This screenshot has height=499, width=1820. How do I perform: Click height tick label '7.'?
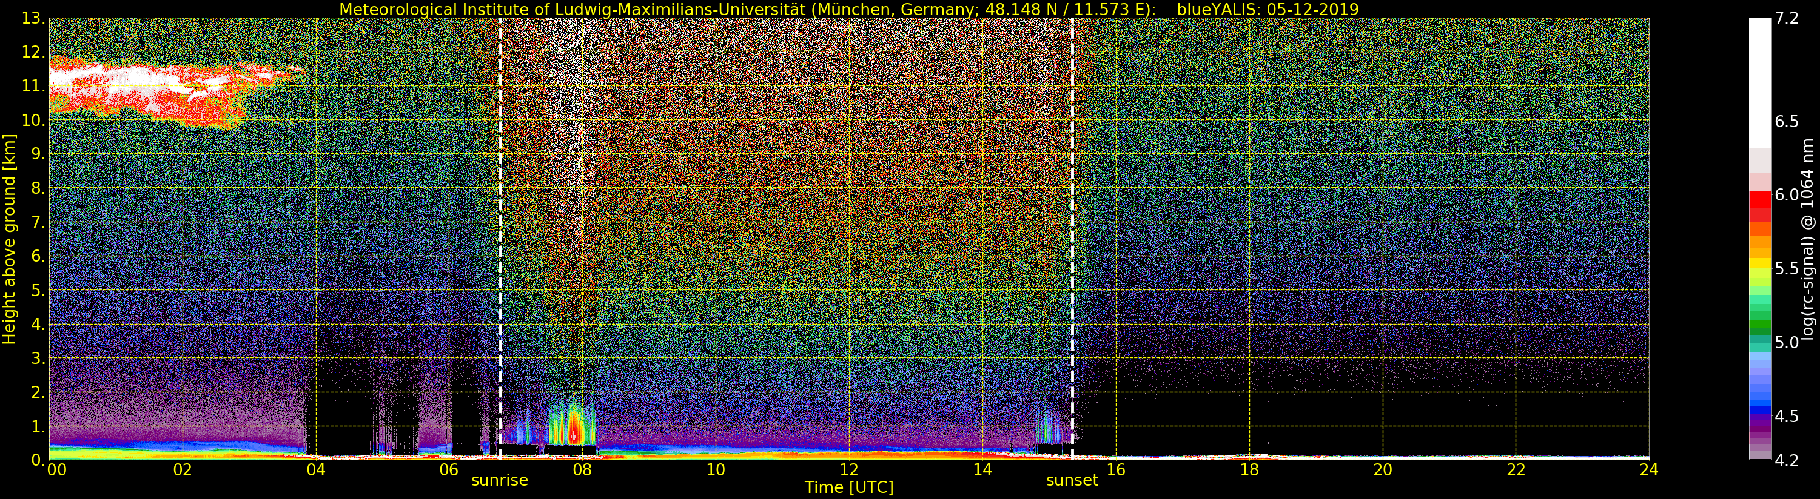[38, 222]
